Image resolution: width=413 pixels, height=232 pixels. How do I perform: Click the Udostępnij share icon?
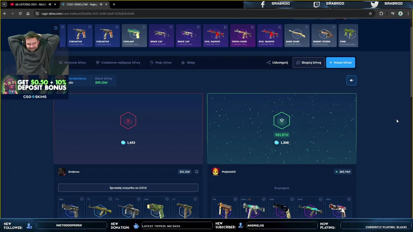268,63
